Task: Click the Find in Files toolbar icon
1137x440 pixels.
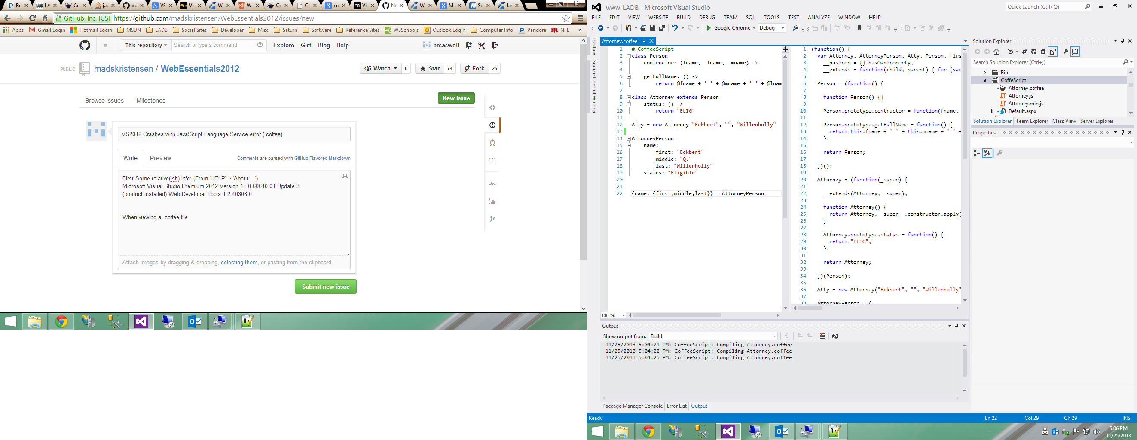Action: [795, 28]
